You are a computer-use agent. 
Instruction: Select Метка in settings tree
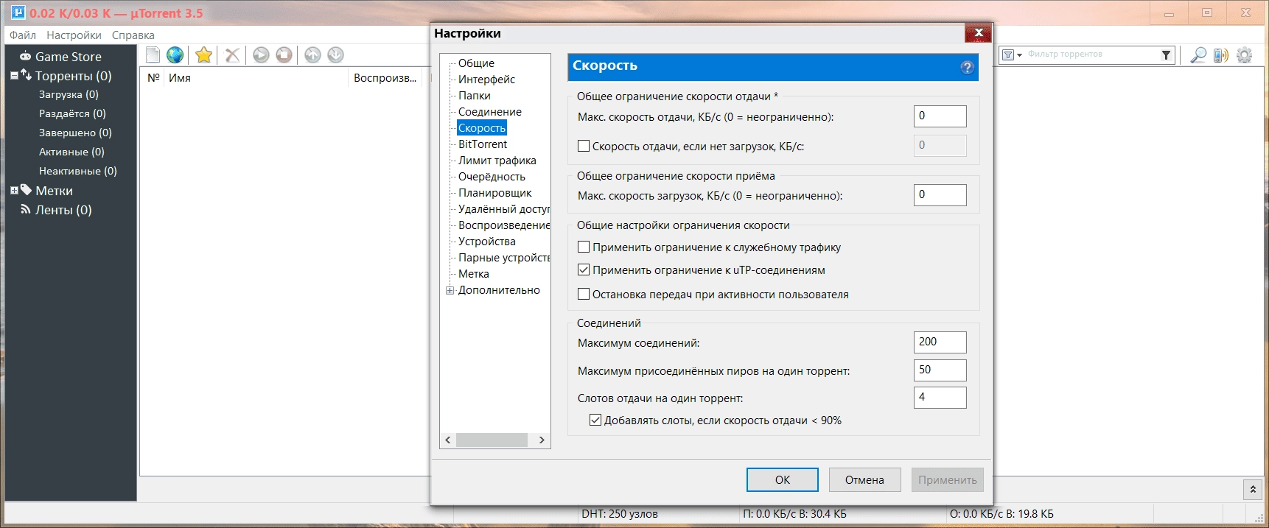point(473,273)
